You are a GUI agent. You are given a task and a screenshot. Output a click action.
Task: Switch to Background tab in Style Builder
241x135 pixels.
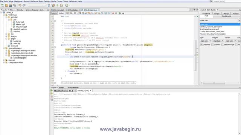[x=227, y=16]
